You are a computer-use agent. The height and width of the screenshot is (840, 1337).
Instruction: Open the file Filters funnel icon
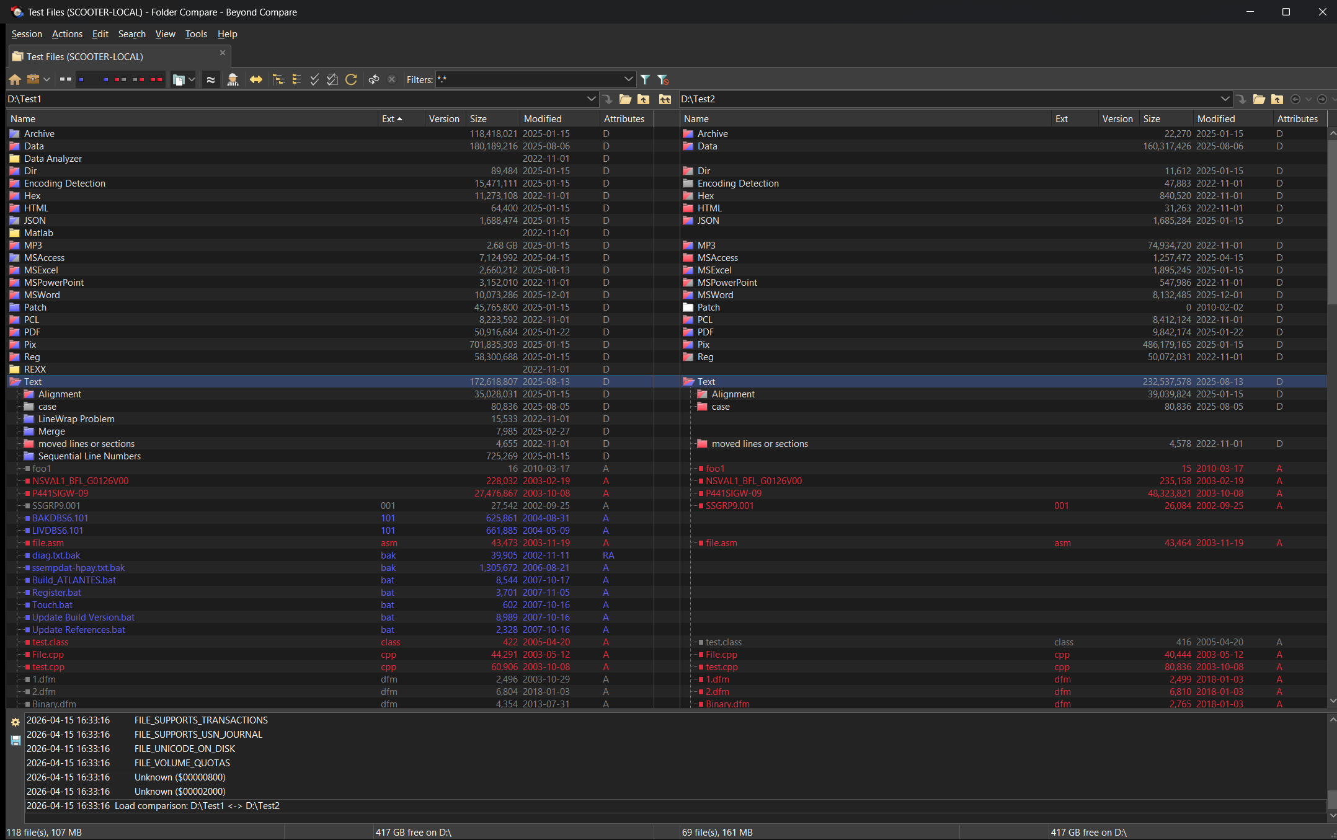[645, 79]
